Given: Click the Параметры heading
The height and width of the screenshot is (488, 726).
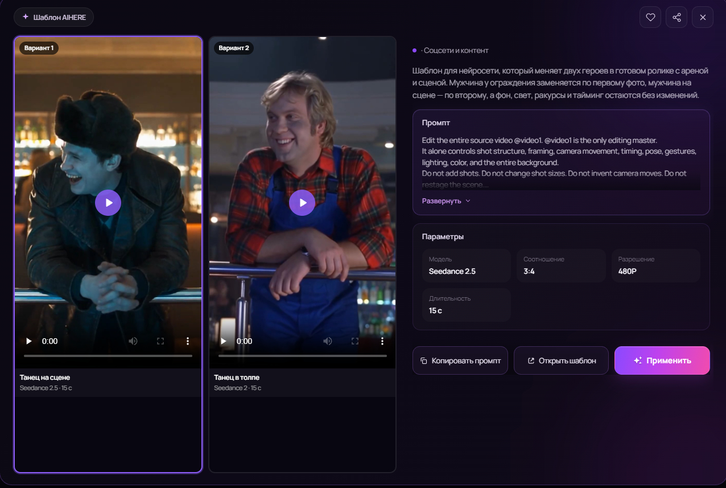Looking at the screenshot, I should [443, 236].
